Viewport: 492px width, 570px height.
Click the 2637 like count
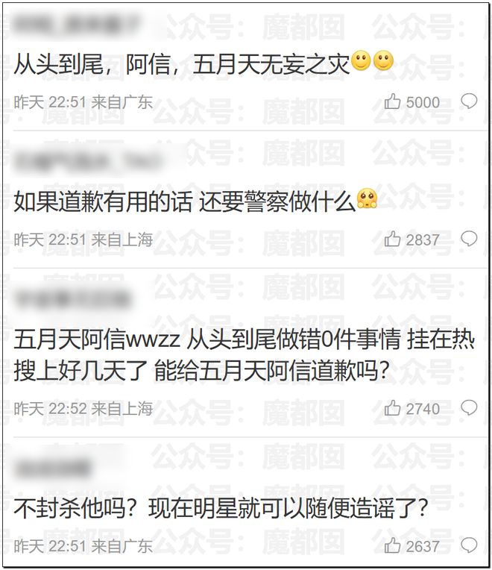click(x=423, y=546)
